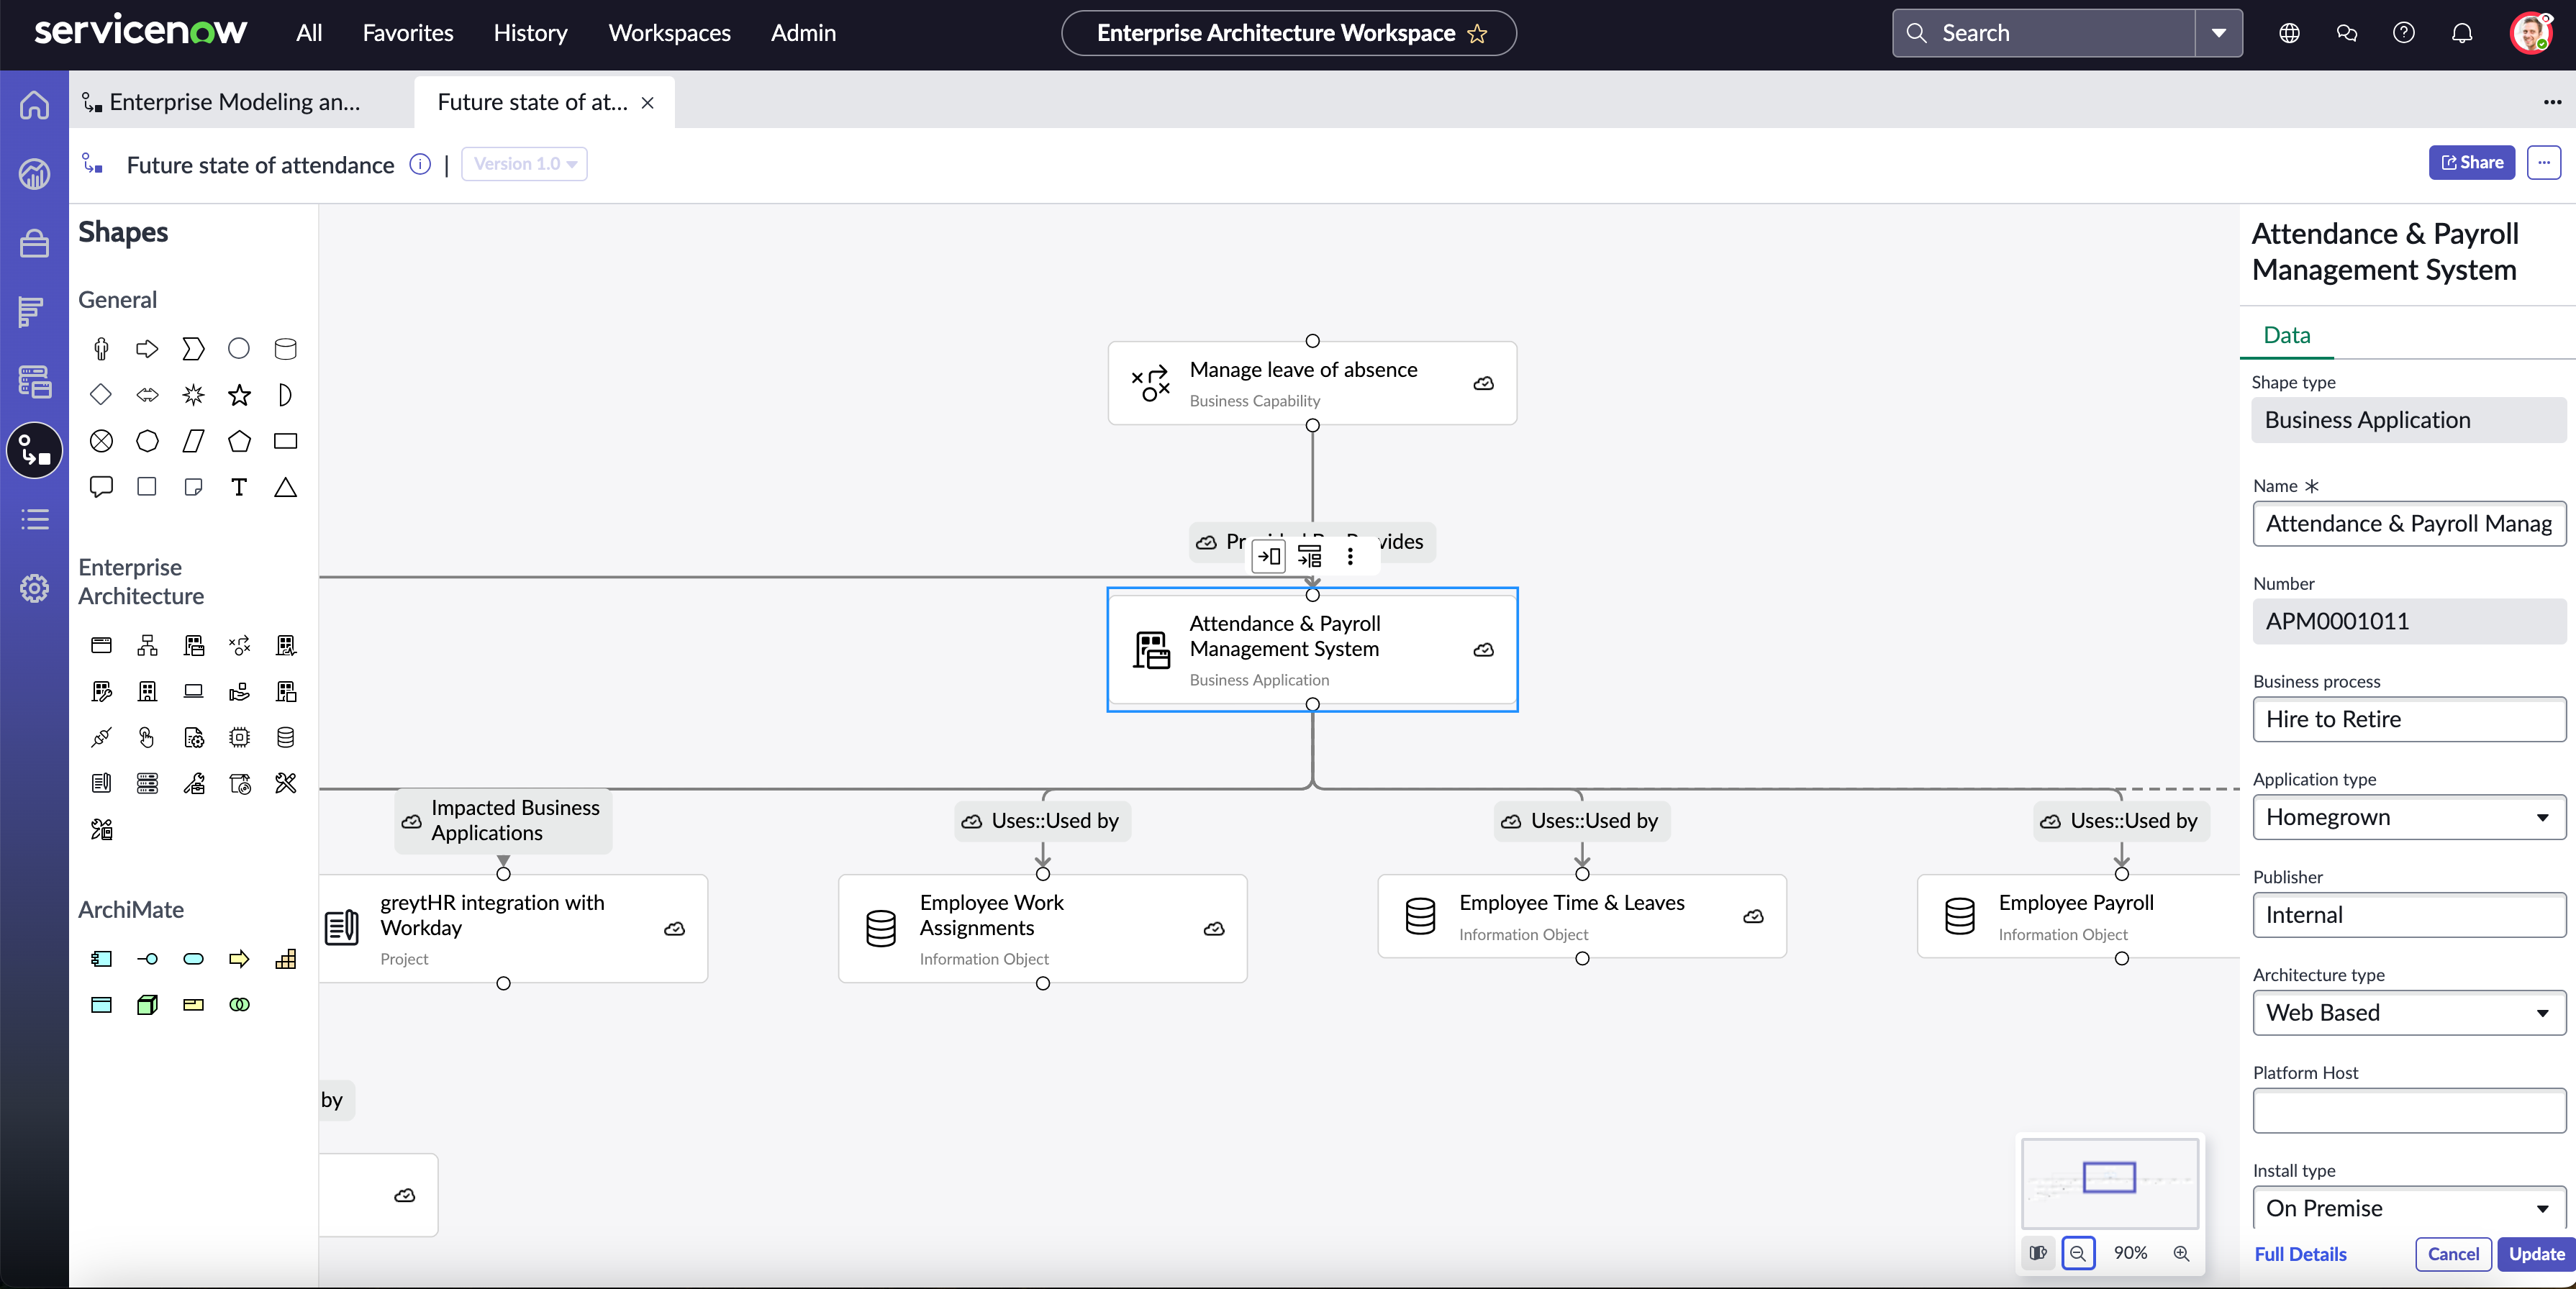Toggle the minimap visibility button
Image resolution: width=2576 pixels, height=1289 pixels.
click(2038, 1253)
